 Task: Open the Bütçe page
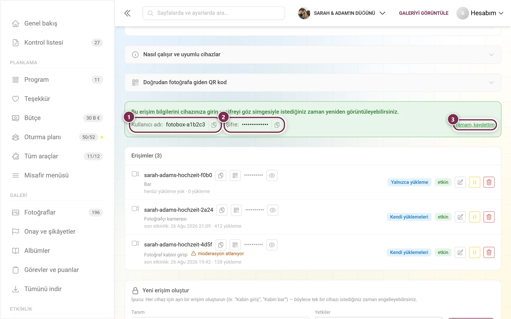(x=57, y=118)
